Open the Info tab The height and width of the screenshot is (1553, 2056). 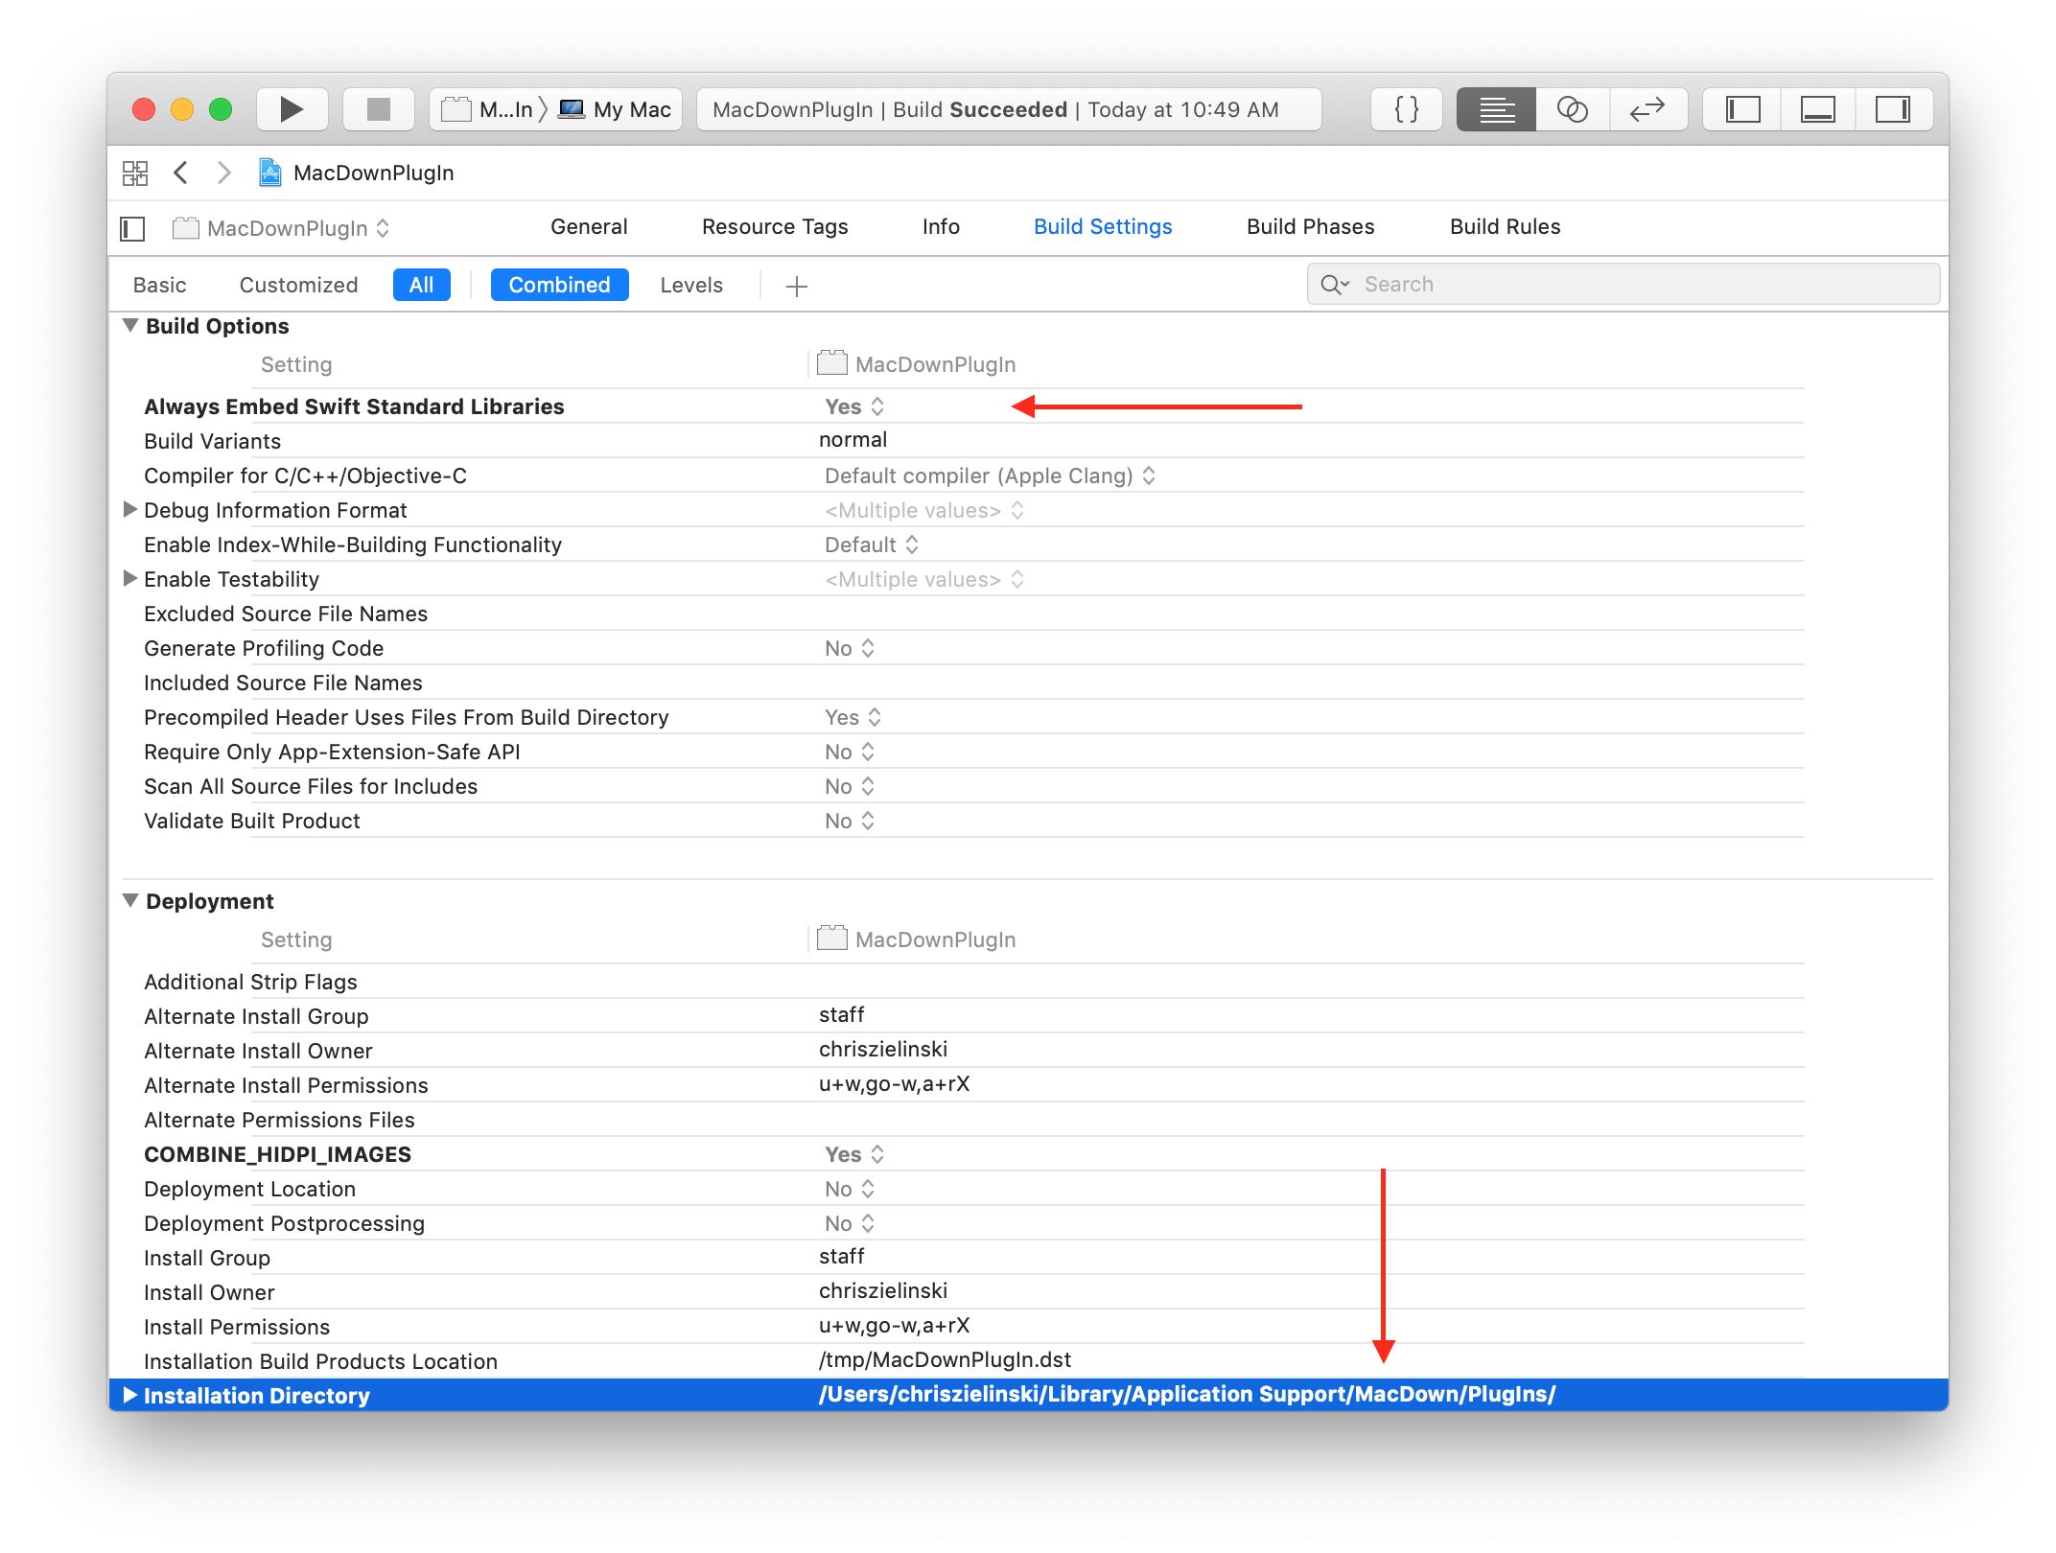point(941,226)
